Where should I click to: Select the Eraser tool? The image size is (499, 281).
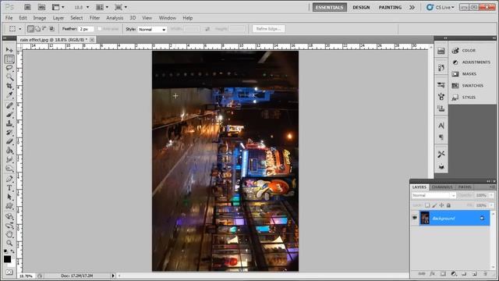(9, 141)
